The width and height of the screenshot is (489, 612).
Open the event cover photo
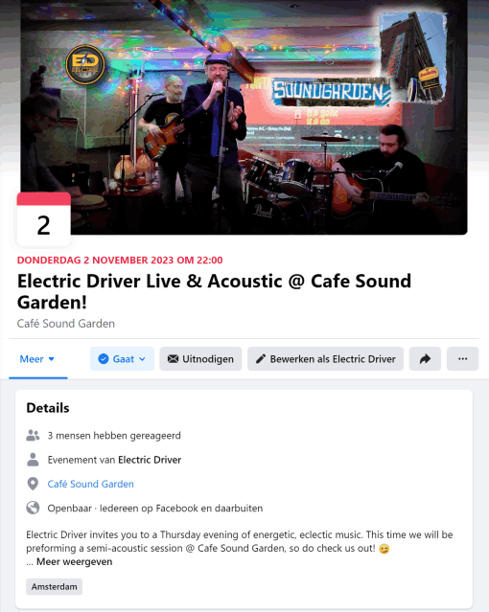pos(244,117)
